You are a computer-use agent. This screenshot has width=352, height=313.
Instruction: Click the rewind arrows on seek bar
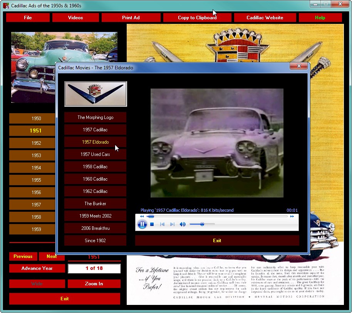click(x=142, y=216)
